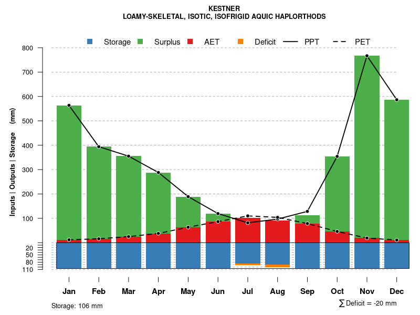
Task: Click the blue storage bar for March
Action: pos(129,256)
